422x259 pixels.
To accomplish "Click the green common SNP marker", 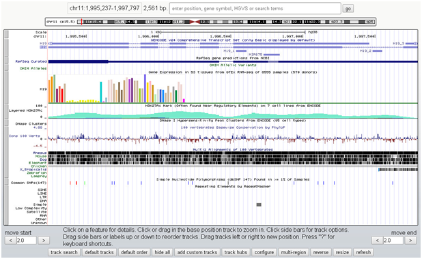I will 85,183.
